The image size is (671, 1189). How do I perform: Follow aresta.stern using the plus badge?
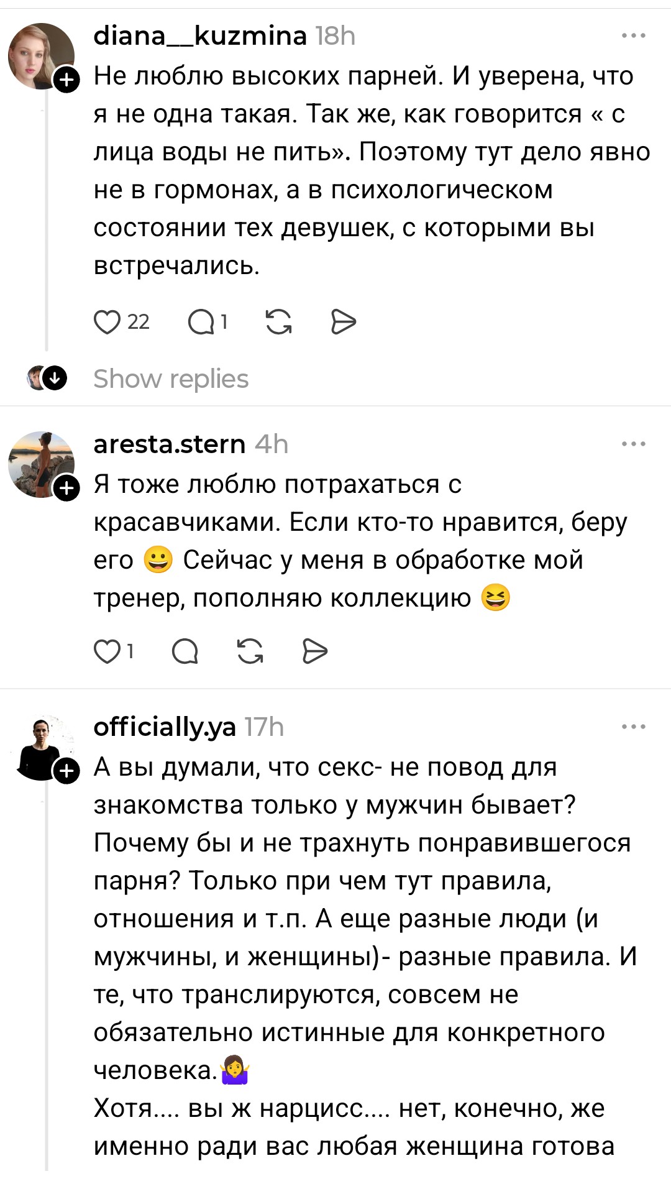pos(67,489)
